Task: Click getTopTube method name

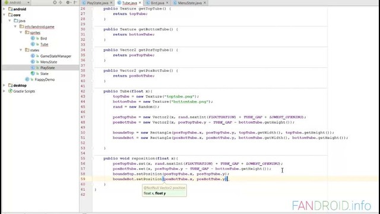Action: tap(150, 8)
